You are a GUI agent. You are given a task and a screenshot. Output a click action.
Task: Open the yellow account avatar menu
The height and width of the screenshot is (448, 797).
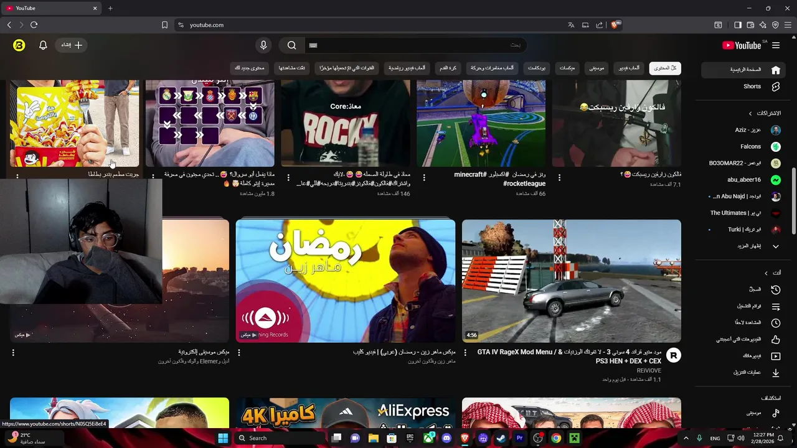click(x=19, y=45)
